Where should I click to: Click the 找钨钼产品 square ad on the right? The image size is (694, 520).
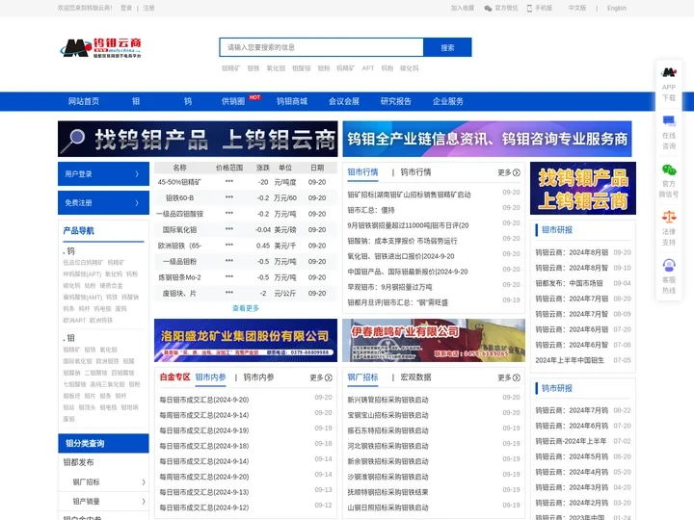coord(583,189)
